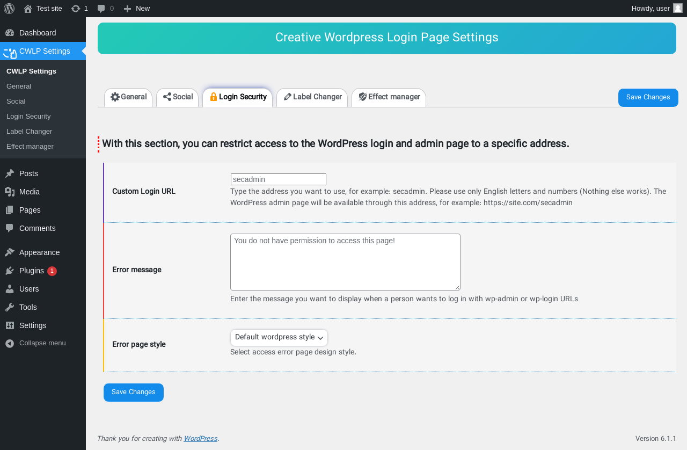
Task: Focus the Error message textarea
Action: click(x=345, y=262)
